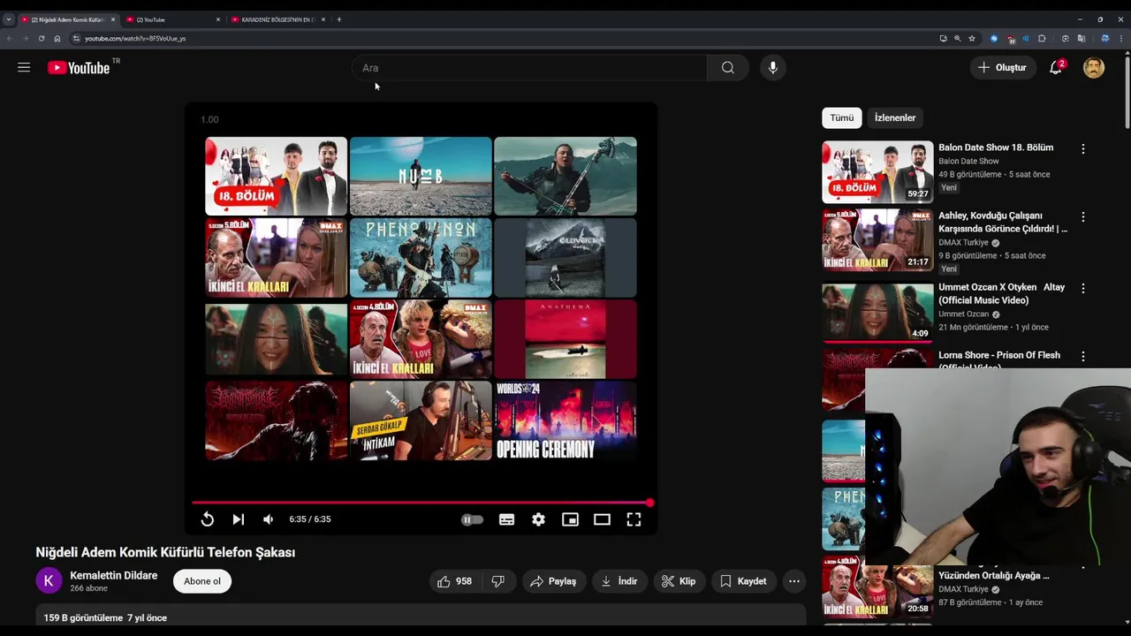The image size is (1131, 636).
Task: Open a new browser tab
Action: pos(338,19)
